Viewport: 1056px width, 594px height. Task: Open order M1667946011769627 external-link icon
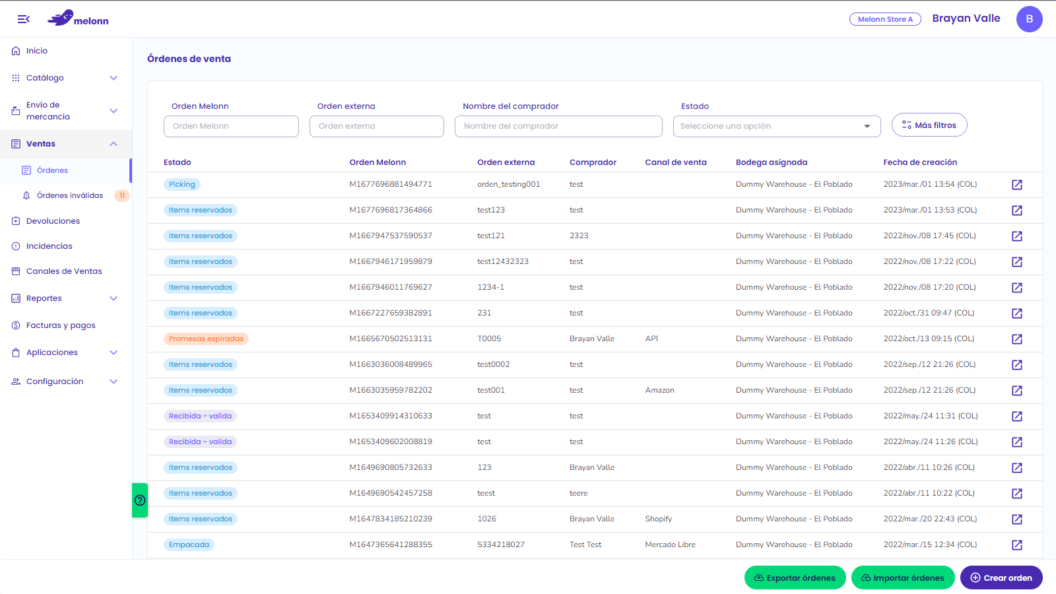click(x=1017, y=288)
